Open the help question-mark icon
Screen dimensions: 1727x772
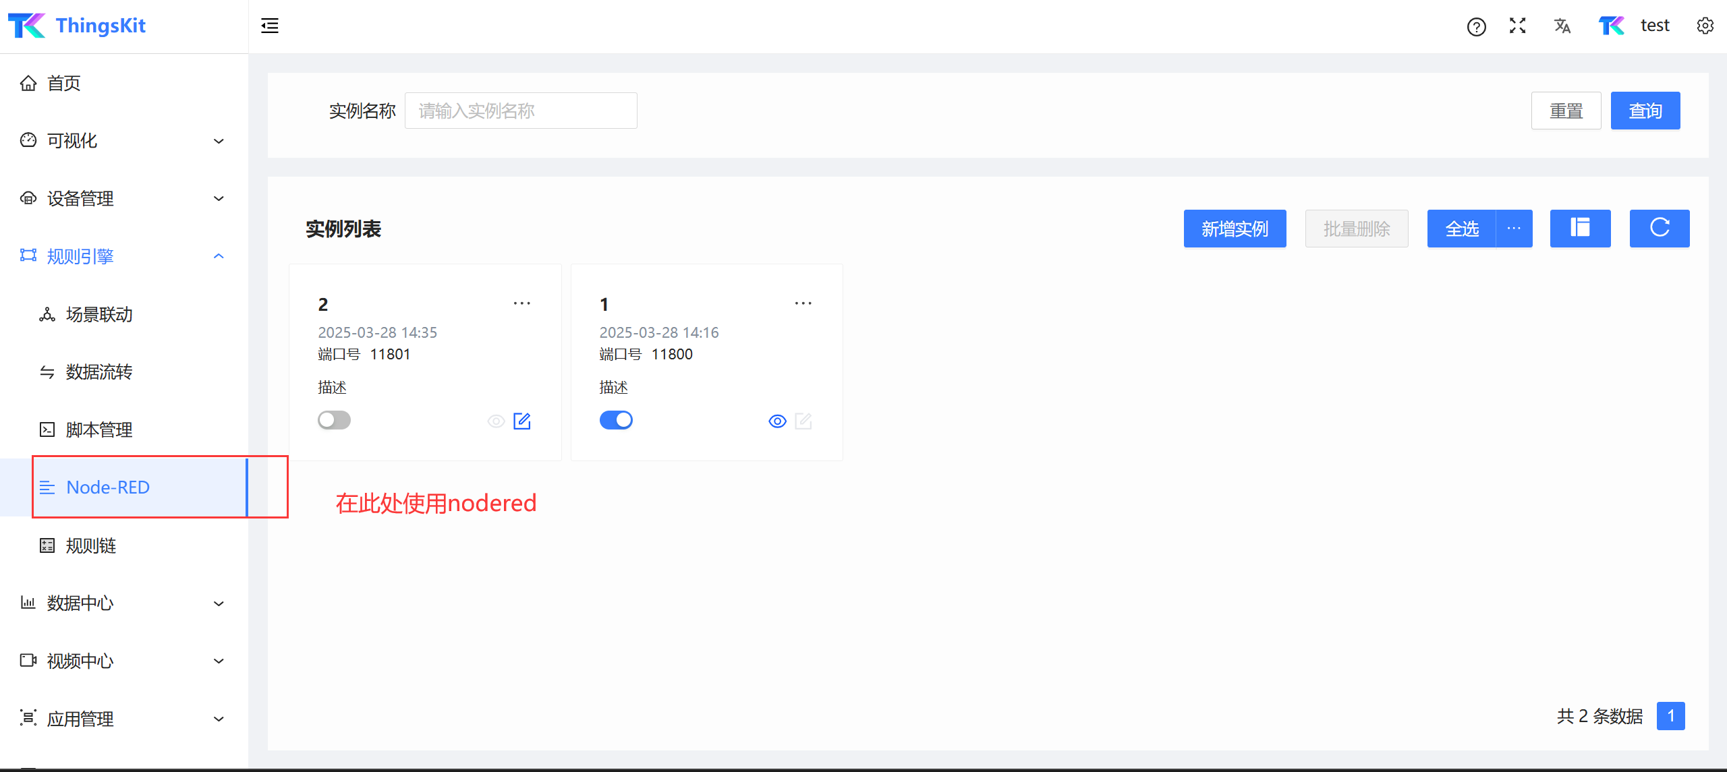click(1476, 26)
